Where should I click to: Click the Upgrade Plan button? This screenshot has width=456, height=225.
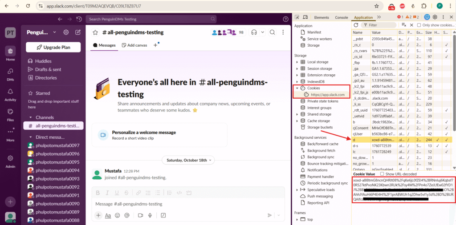click(53, 47)
